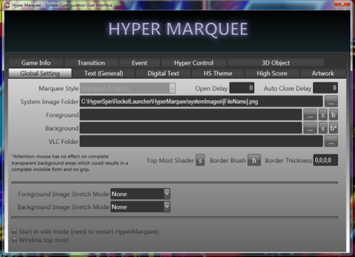Open Background shader 's' button
355x257 pixels.
click(x=323, y=128)
